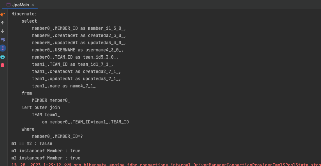This screenshot has width=321, height=166.
Task: Select the JpaMain run tab
Action: point(20,5)
